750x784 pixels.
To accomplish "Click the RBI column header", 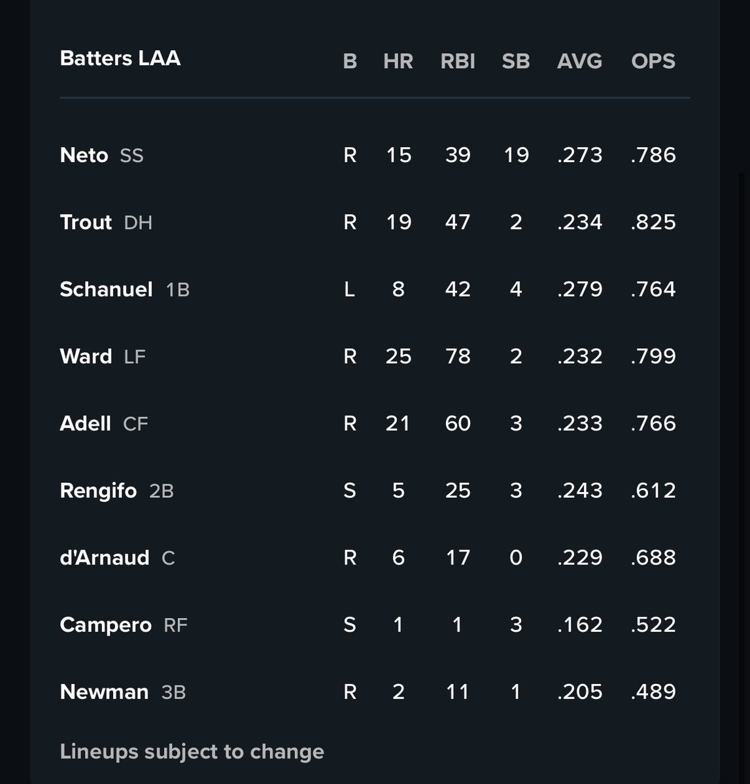I will 458,61.
